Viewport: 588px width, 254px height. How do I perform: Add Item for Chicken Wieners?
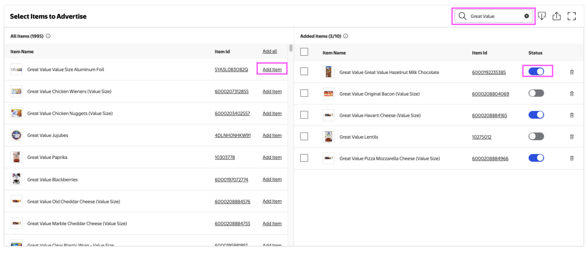(x=272, y=91)
